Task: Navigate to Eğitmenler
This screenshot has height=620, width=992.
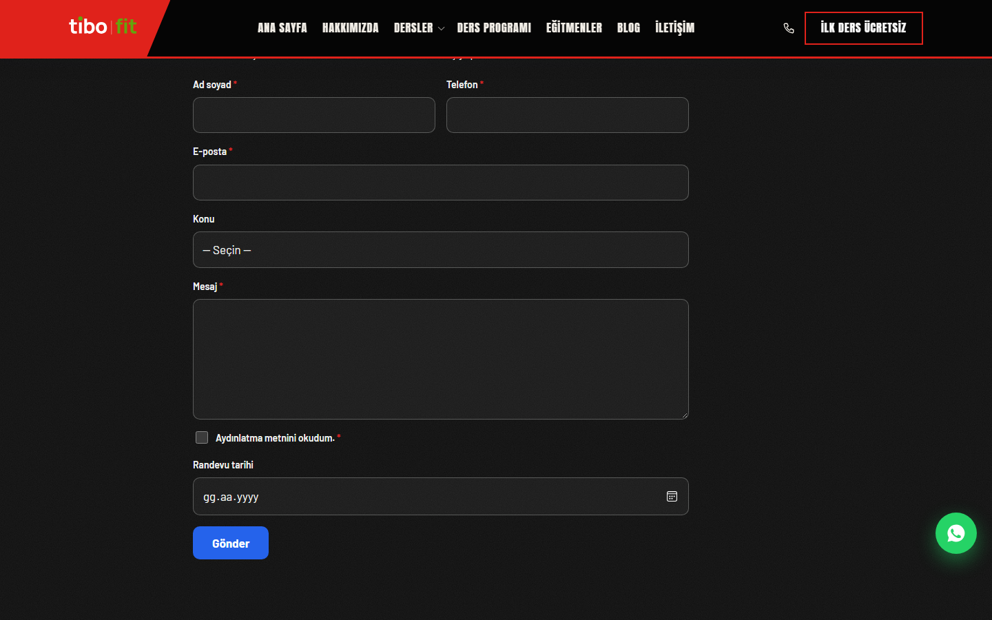Action: pyautogui.click(x=574, y=28)
